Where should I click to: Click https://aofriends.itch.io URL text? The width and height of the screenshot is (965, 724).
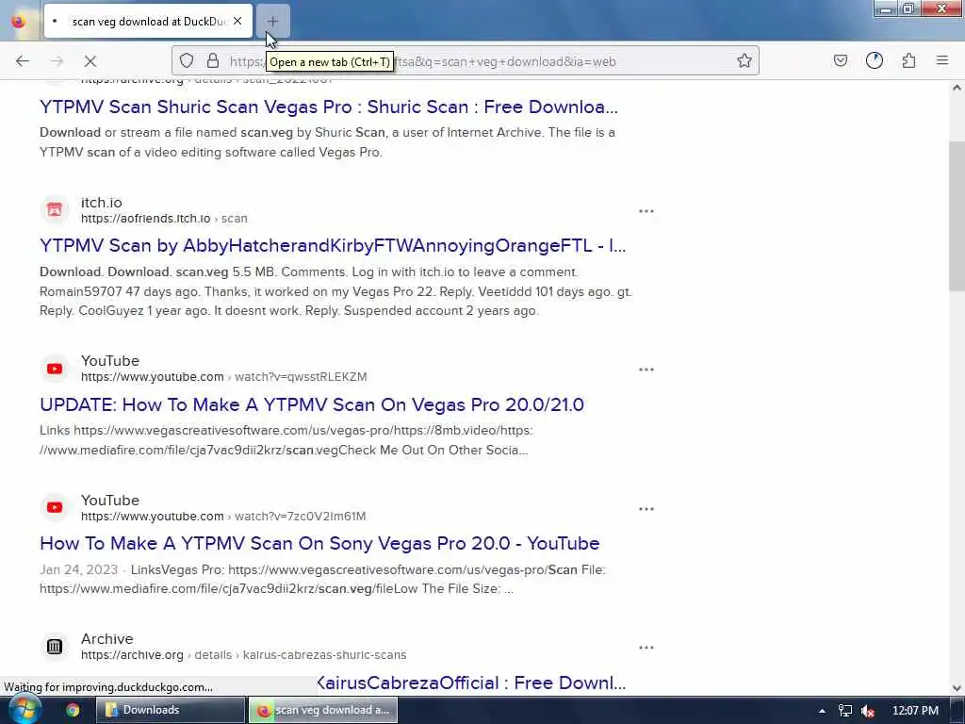(x=146, y=219)
